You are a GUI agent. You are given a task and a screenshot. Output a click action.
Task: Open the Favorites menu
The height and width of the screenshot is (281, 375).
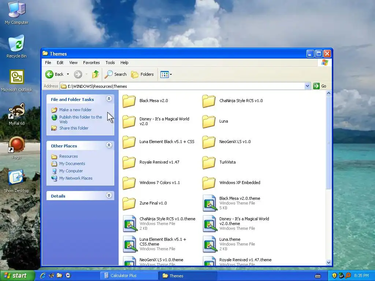pyautogui.click(x=91, y=63)
